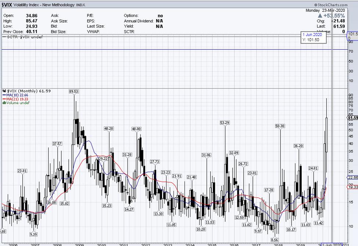Click the 2009 year label on time axis
Viewport: 358px width, 246px height.
click(79, 244)
